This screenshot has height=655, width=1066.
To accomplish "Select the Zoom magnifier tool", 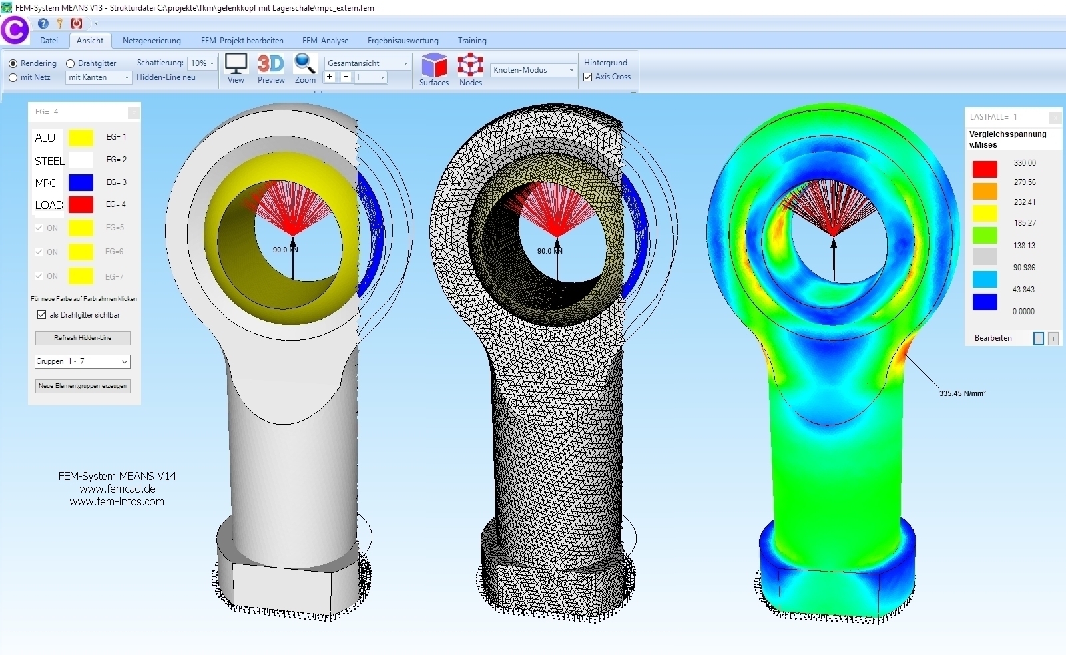I will (305, 68).
